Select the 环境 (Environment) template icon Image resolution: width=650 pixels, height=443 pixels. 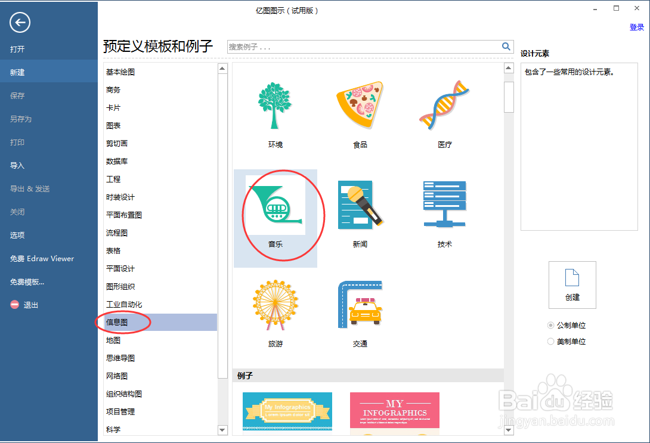(x=276, y=106)
